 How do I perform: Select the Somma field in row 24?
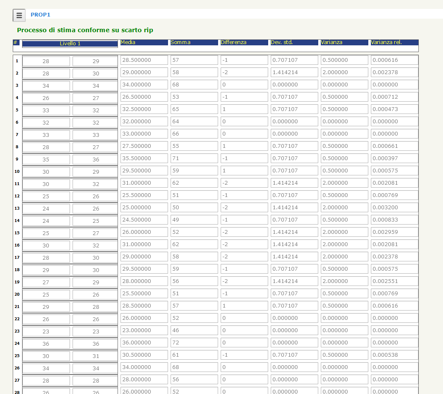tap(194, 343)
